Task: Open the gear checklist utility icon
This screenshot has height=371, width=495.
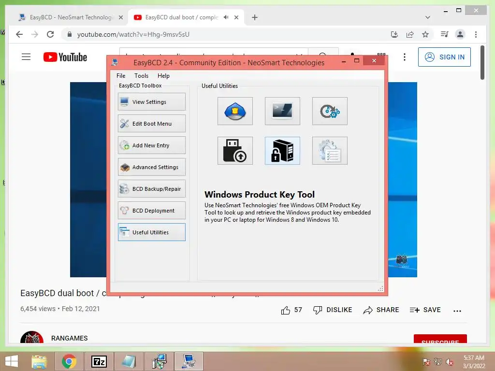Action: (x=330, y=151)
